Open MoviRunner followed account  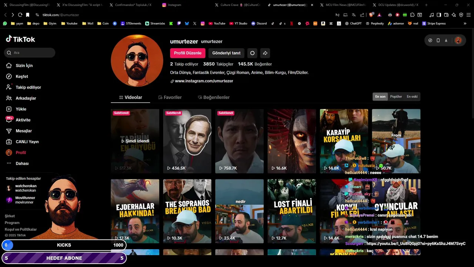pos(21,200)
